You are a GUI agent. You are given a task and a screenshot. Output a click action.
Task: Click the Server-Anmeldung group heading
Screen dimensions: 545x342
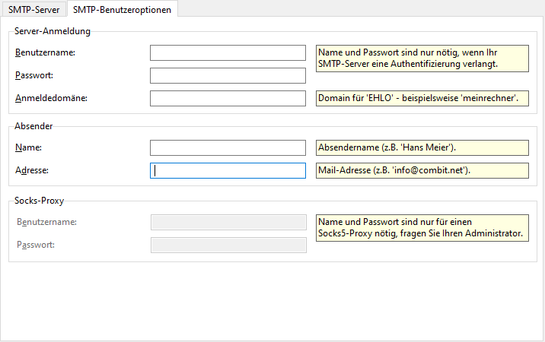coord(52,31)
